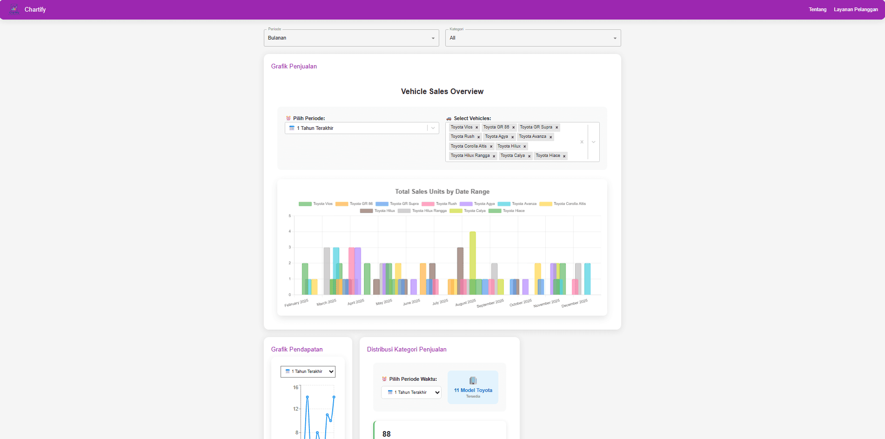Toggle Toyota Agya in the chart legend
Viewport: 885px width, 439px height.
pyautogui.click(x=477, y=204)
